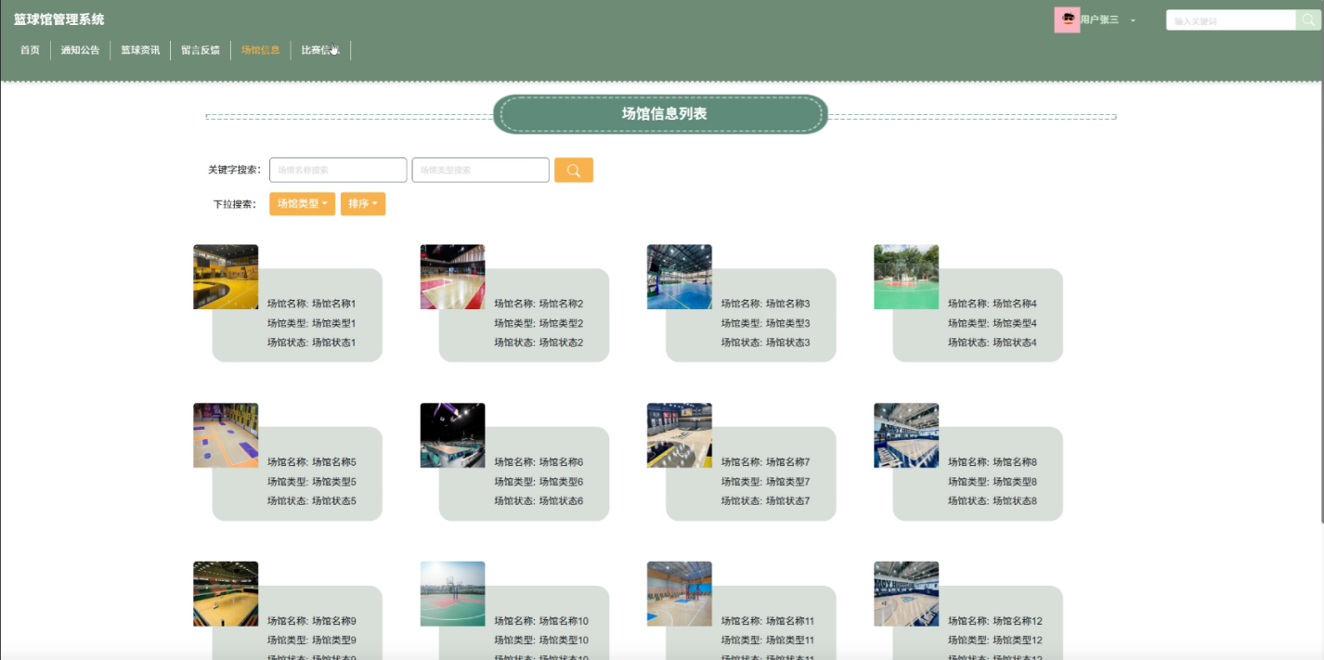This screenshot has height=660, width=1324.
Task: Open the 场馆名称1 venue thumbnail
Action: tap(226, 277)
